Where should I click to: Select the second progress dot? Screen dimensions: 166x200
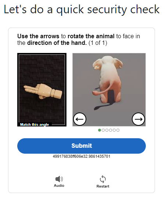click(x=103, y=130)
